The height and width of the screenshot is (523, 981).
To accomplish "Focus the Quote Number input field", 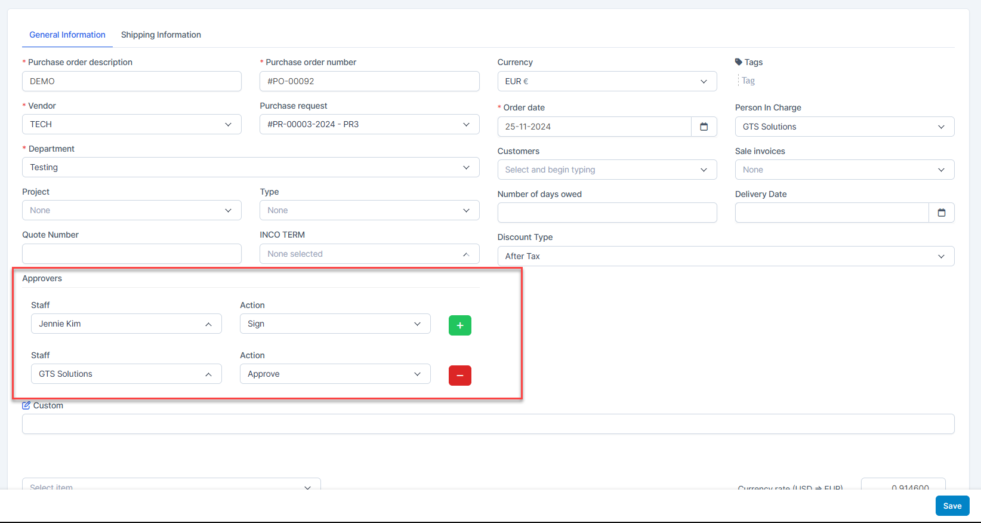I will point(131,254).
